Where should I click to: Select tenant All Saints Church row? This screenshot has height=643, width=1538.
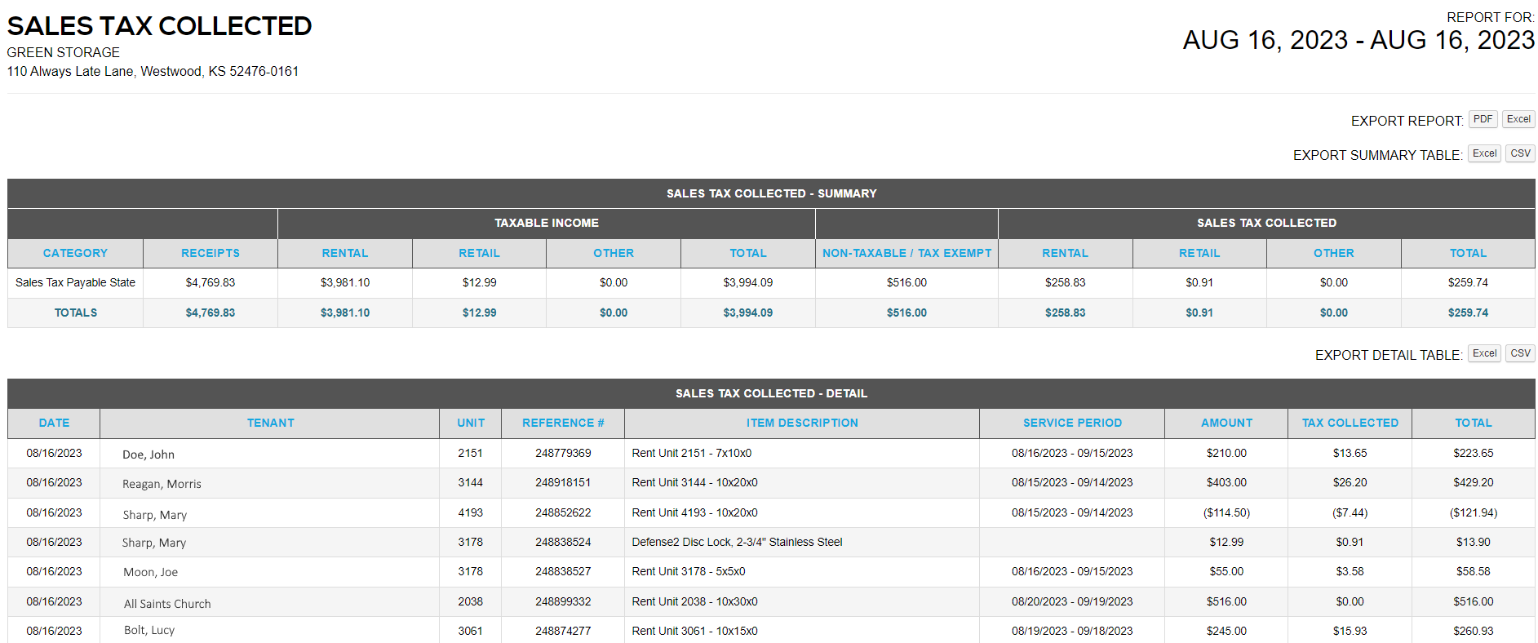[x=167, y=604]
